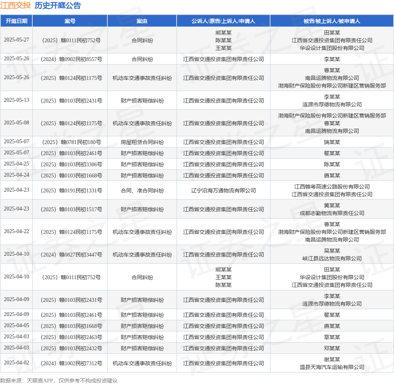The width and height of the screenshot is (394, 384).
Task: Select defendant 峡江县远达物流有限公司
Action: (332, 258)
